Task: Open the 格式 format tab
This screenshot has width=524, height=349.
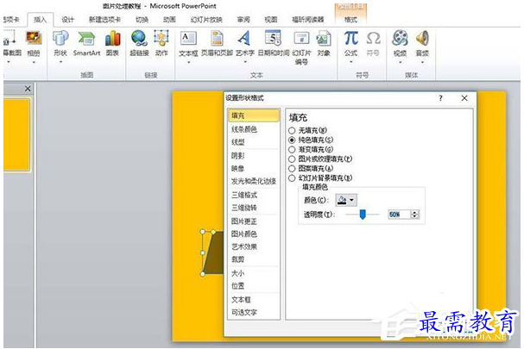Action: [350, 20]
